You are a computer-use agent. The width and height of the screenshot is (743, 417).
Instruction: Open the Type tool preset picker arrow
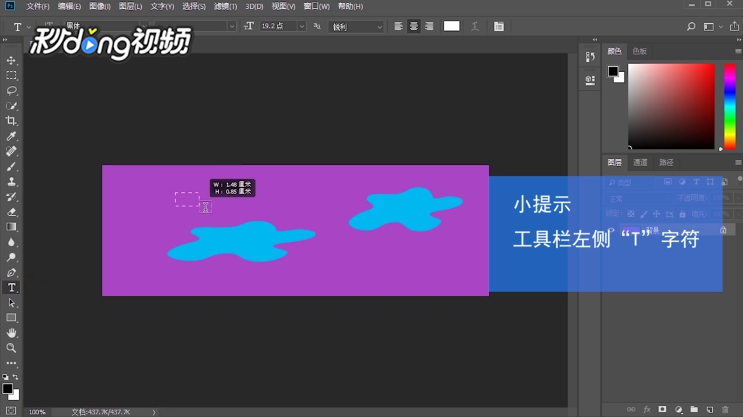point(29,27)
